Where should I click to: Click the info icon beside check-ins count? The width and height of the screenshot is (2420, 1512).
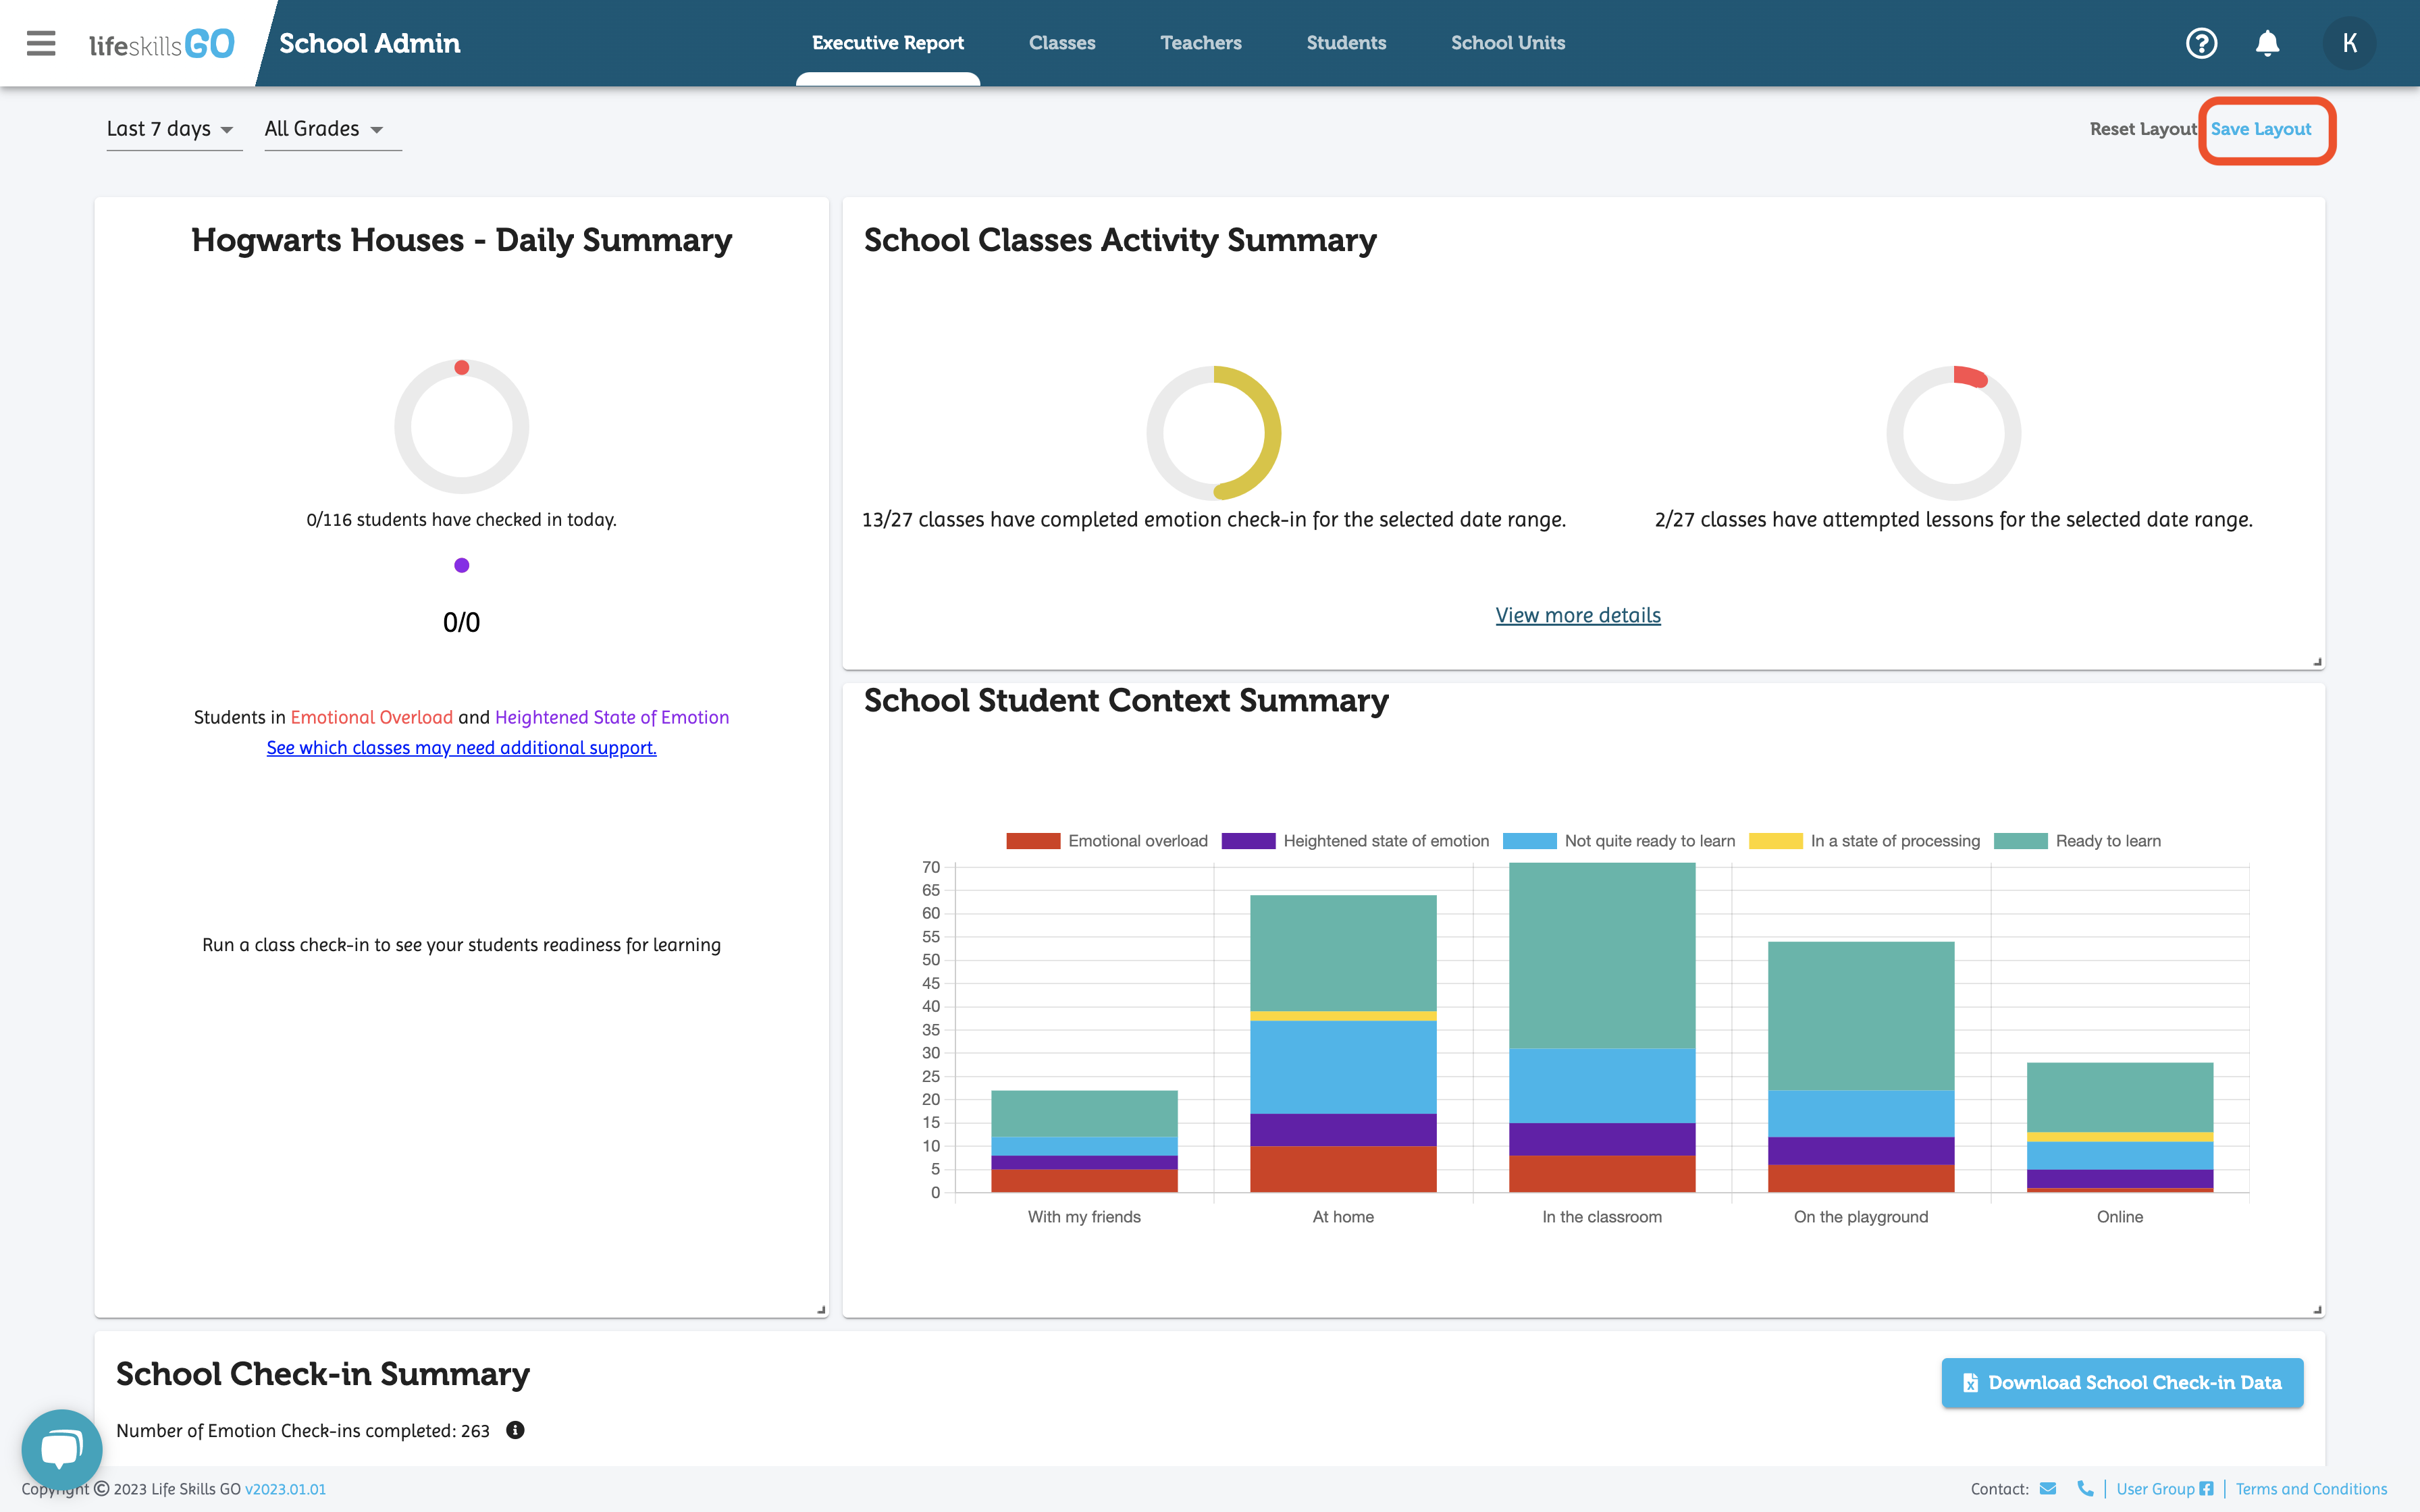(x=515, y=1430)
